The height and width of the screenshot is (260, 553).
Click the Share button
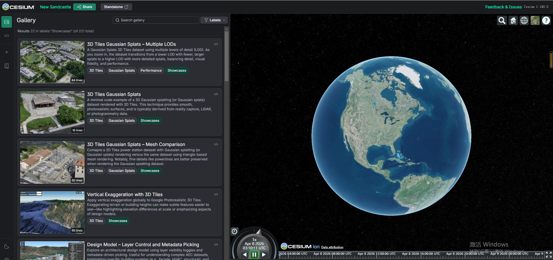[85, 7]
